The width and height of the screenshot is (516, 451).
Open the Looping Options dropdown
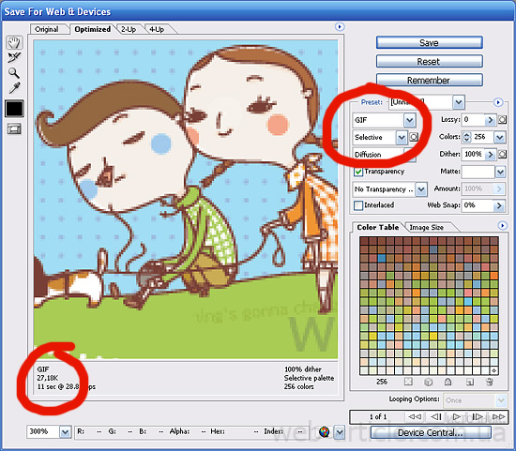501,400
